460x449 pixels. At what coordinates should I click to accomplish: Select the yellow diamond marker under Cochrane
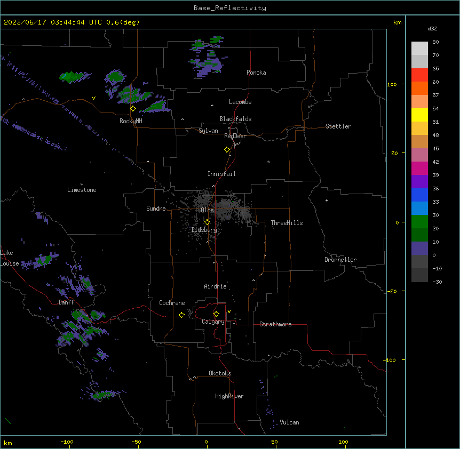[x=181, y=315]
